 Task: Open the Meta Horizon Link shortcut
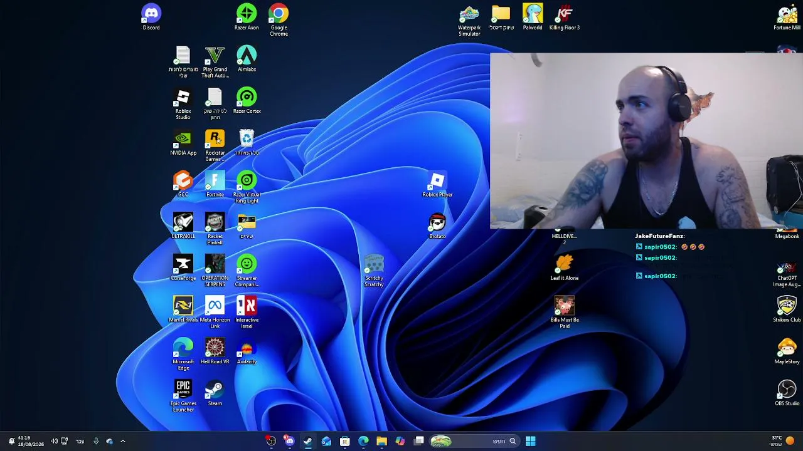coord(215,313)
